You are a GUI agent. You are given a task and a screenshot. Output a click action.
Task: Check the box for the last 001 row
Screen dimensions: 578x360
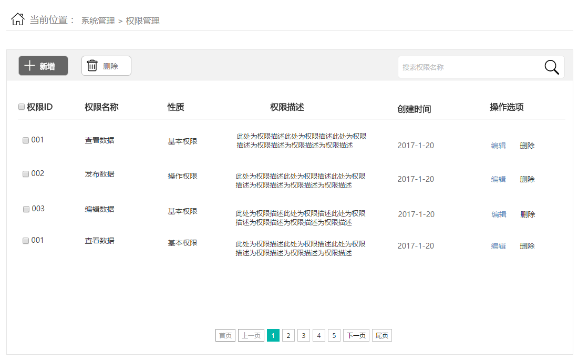click(26, 241)
